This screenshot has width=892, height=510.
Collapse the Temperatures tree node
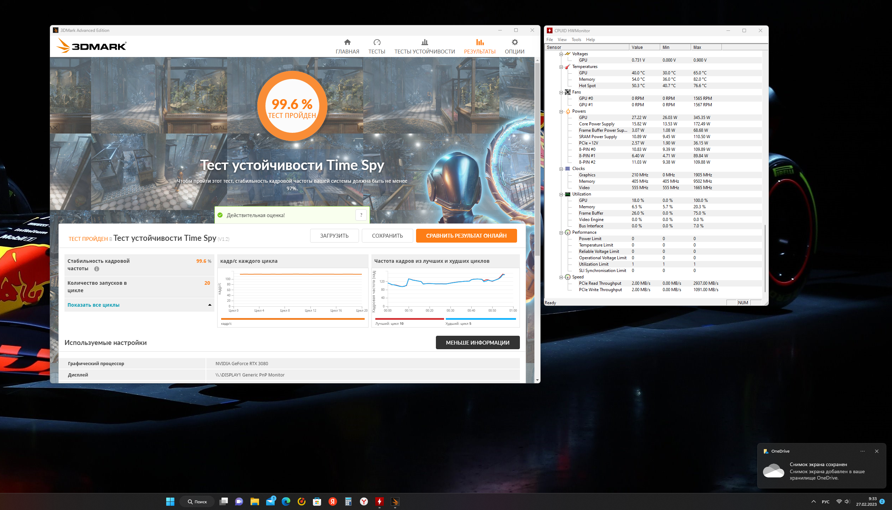coord(561,67)
